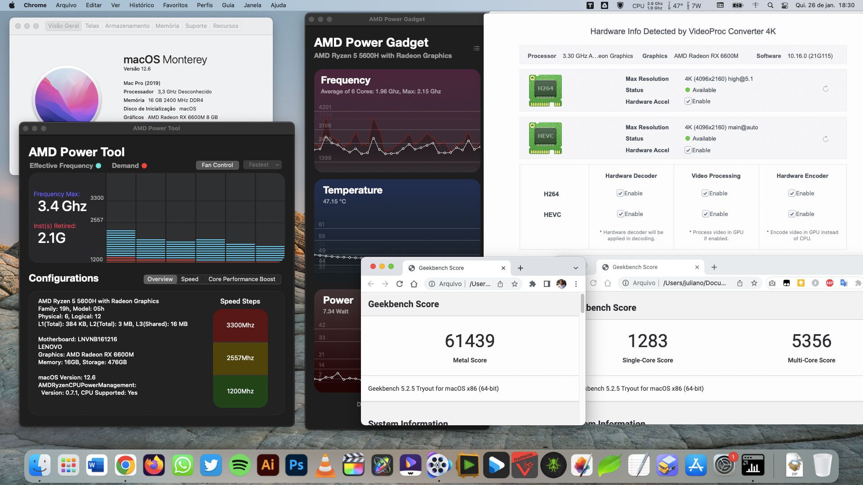Toggle the H264 Hardware Accel Enable checkbox

pyautogui.click(x=688, y=101)
